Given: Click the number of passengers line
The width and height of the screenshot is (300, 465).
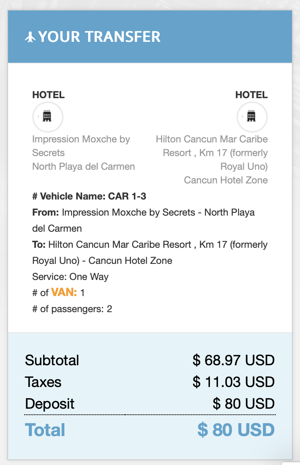Looking at the screenshot, I should (72, 309).
